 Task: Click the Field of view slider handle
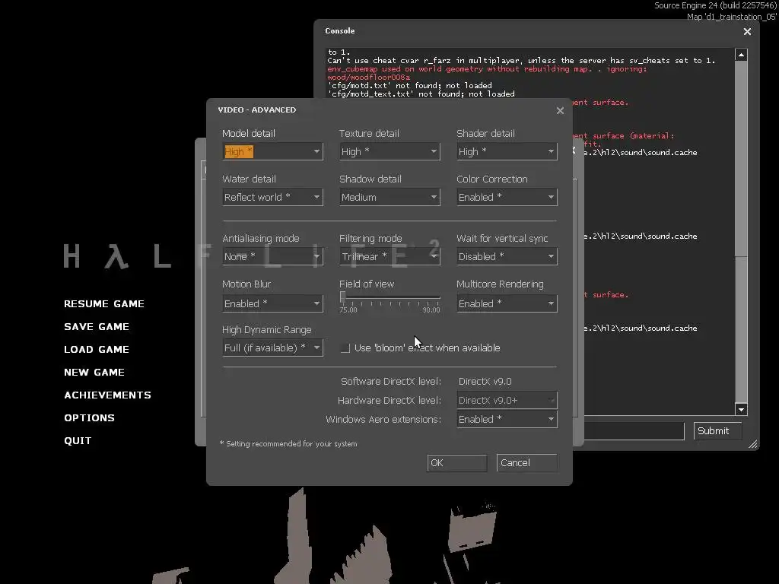coord(343,297)
